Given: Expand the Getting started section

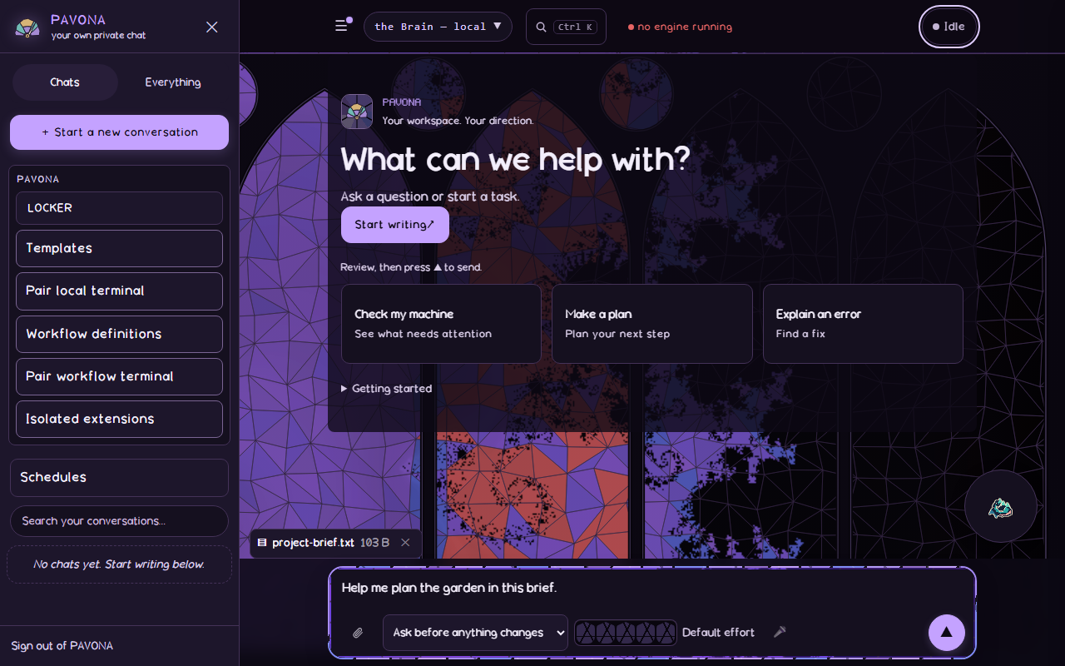Looking at the screenshot, I should point(387,389).
